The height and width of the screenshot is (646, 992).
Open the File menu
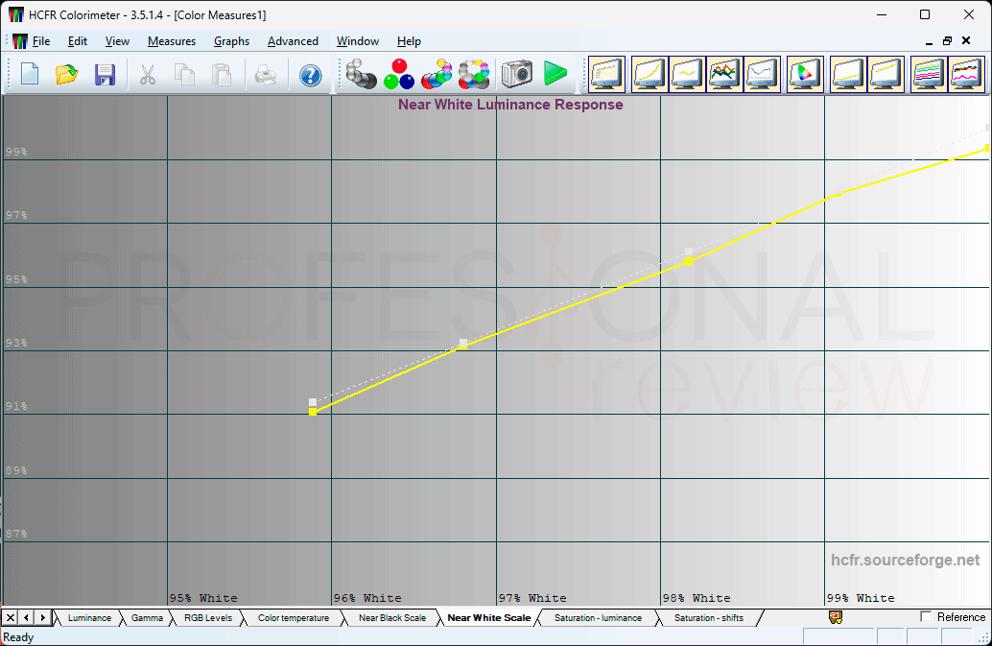tap(41, 41)
